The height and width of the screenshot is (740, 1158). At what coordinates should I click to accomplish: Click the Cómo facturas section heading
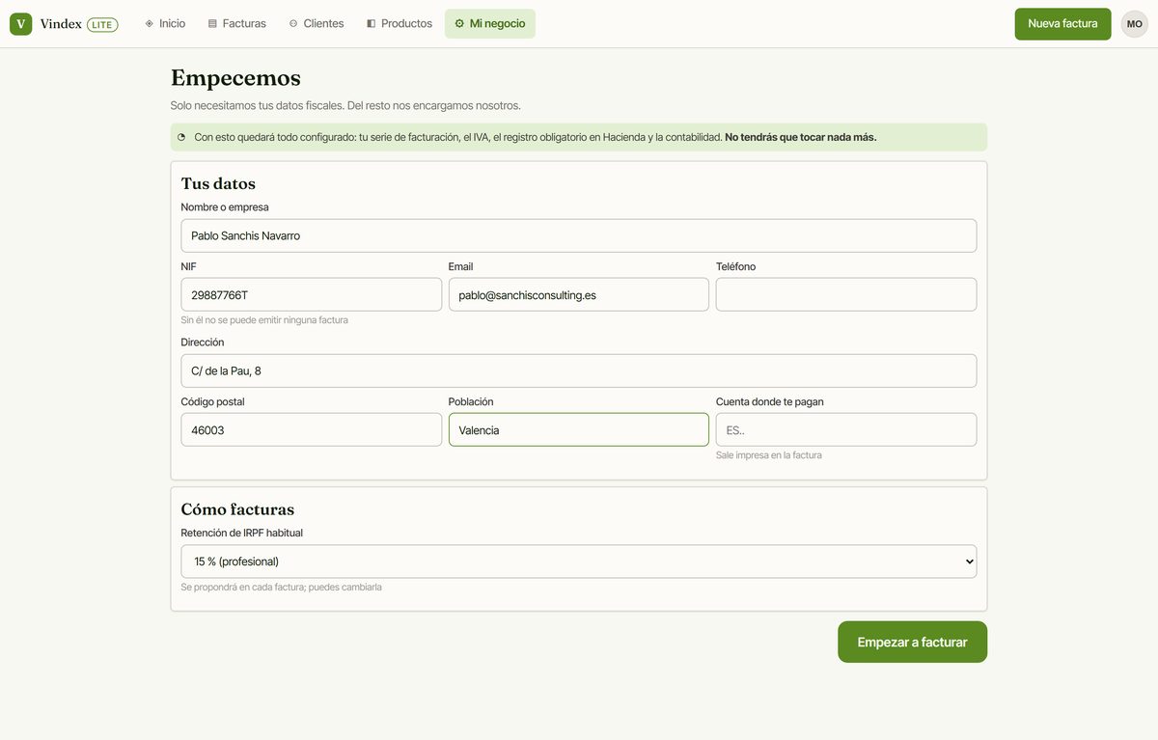point(237,509)
